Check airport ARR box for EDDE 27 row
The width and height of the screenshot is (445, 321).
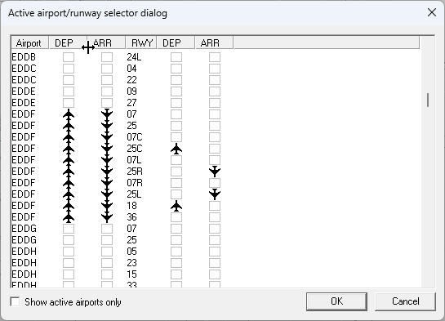pyautogui.click(x=107, y=103)
